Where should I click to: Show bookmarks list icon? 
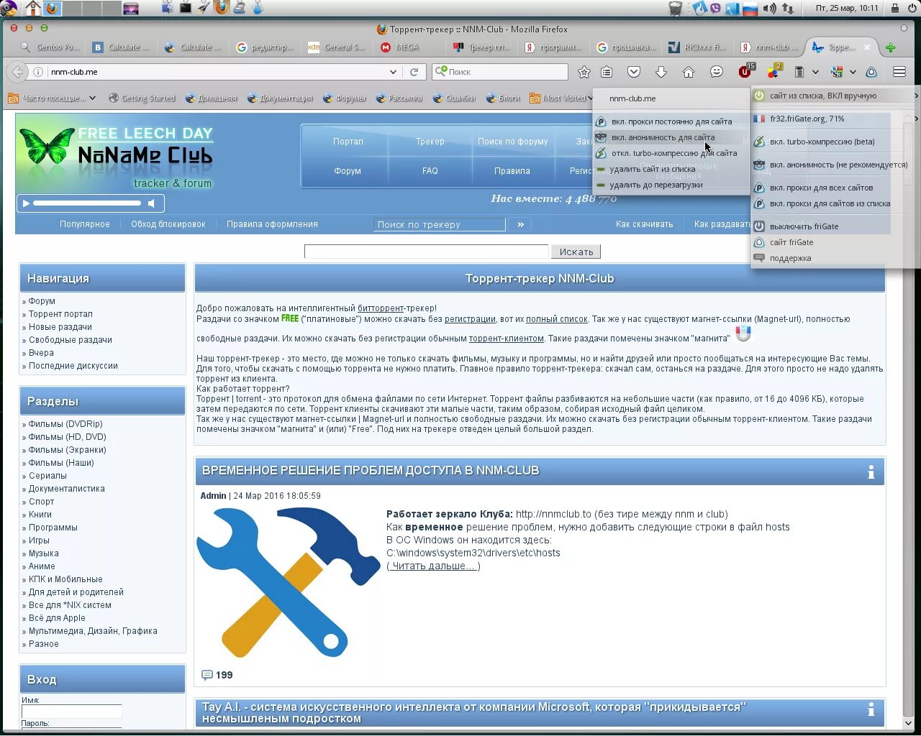click(x=607, y=72)
